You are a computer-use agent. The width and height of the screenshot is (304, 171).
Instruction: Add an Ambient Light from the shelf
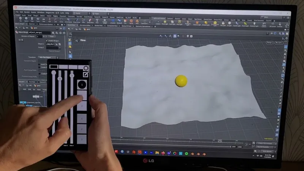pyautogui.click(x=254, y=24)
